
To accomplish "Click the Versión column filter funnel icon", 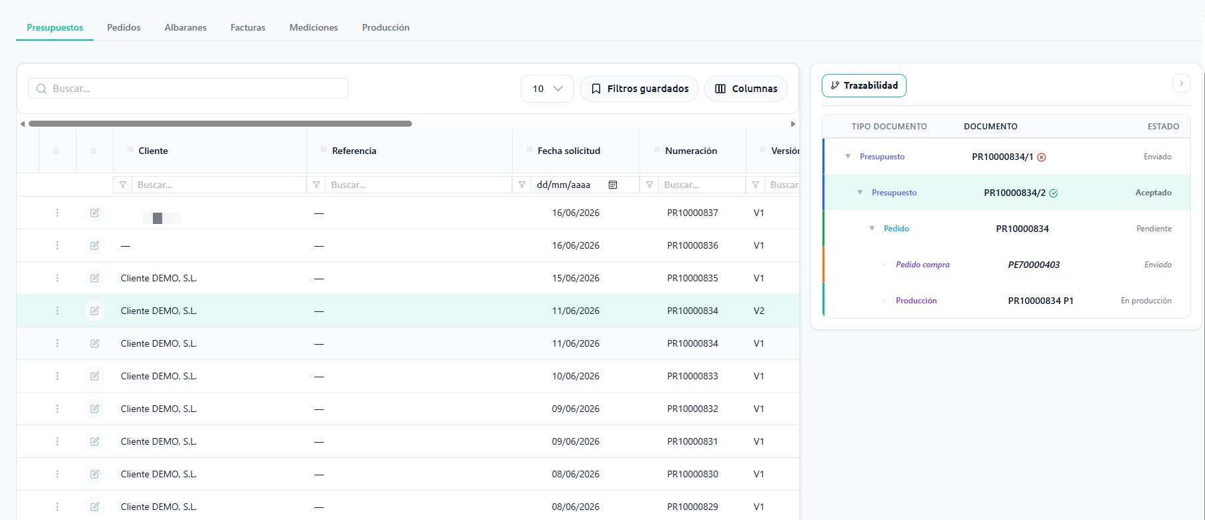I will [x=756, y=185].
